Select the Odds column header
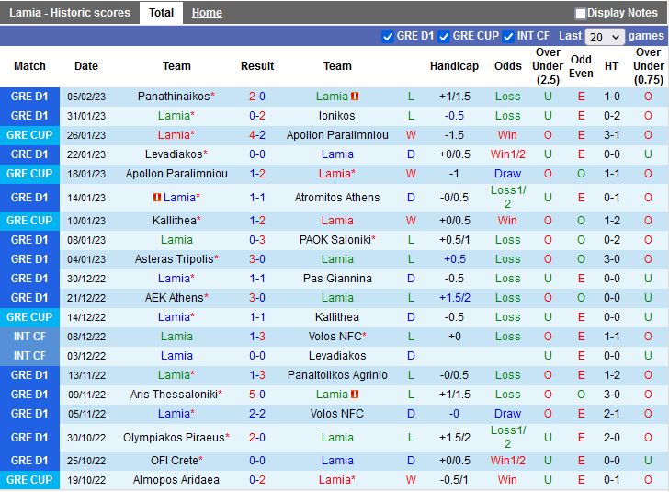 click(x=507, y=66)
